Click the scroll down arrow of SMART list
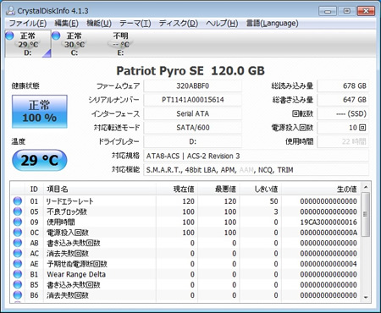The height and width of the screenshot is (313, 381). [x=366, y=297]
